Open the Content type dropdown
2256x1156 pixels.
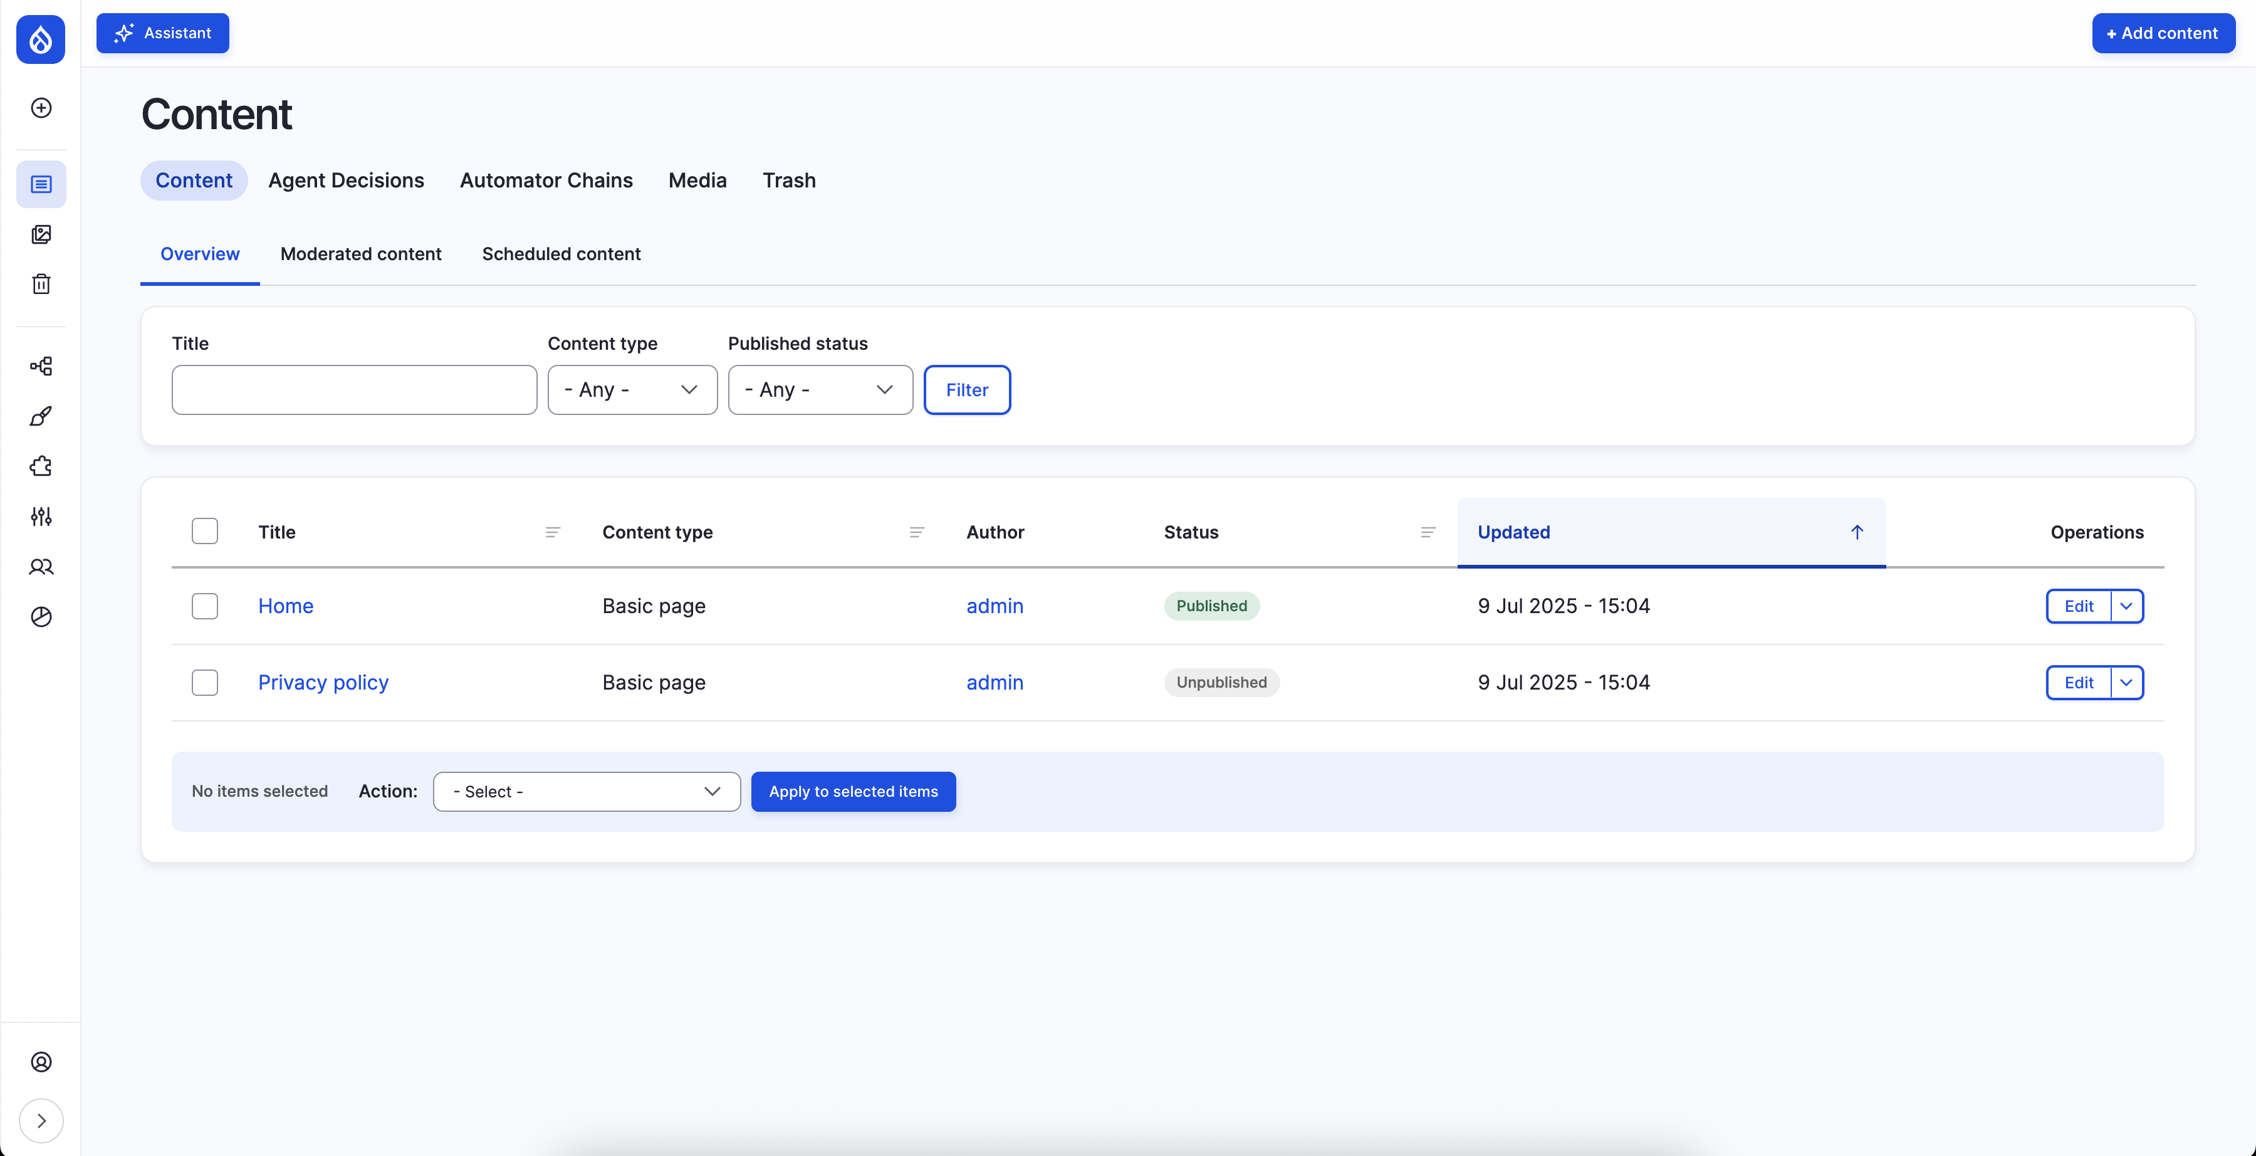(632, 389)
